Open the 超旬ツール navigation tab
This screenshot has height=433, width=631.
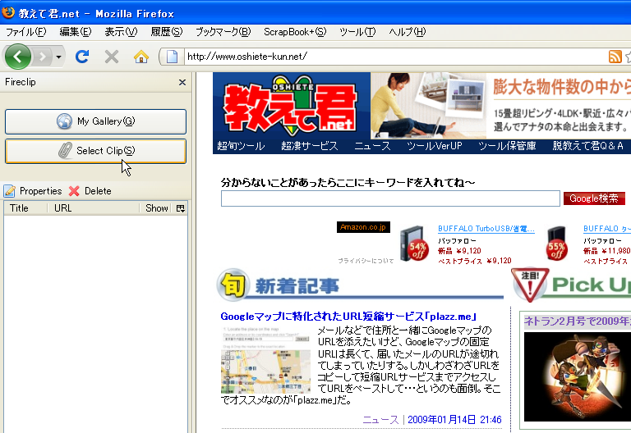(x=241, y=146)
